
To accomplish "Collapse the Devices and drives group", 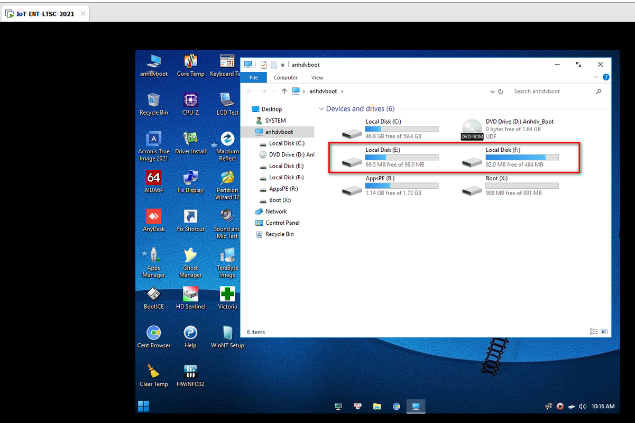I will [321, 109].
